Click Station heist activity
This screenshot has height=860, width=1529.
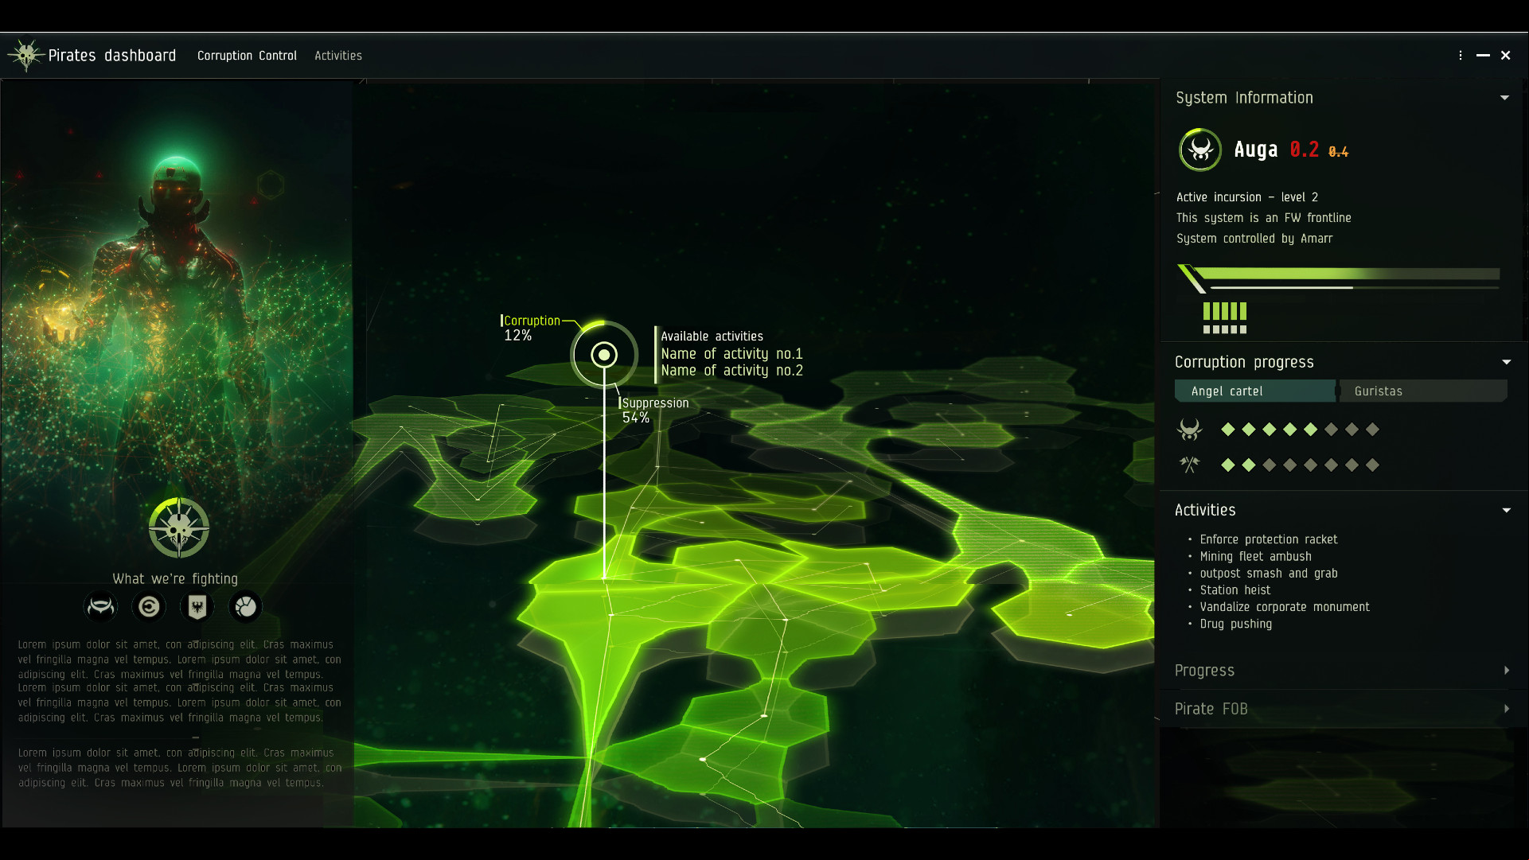1235,590
